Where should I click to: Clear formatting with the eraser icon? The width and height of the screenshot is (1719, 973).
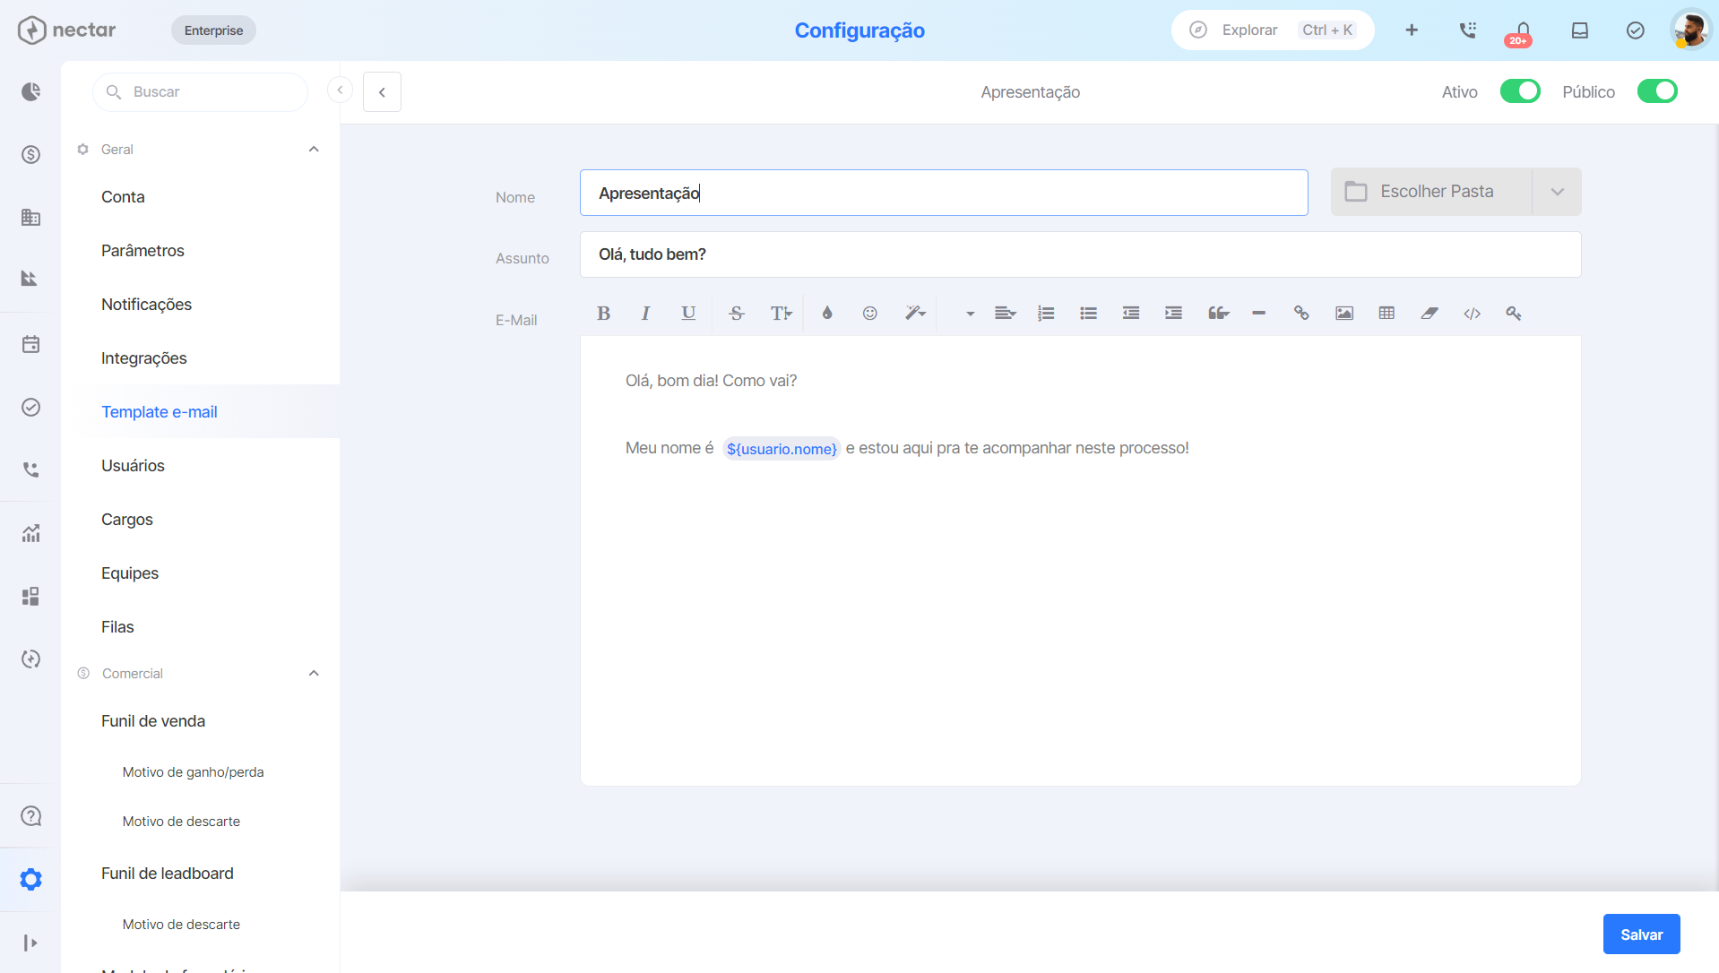click(x=1430, y=313)
